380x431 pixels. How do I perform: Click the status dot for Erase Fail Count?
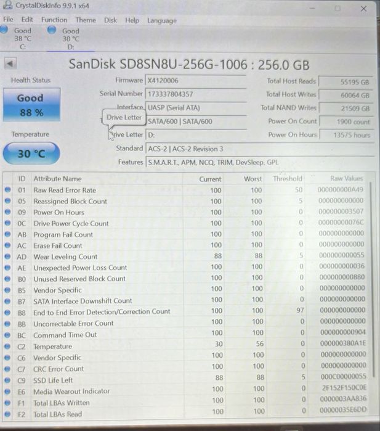coord(7,245)
